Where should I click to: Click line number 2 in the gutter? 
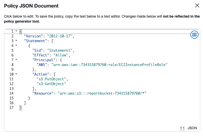pos(12,36)
